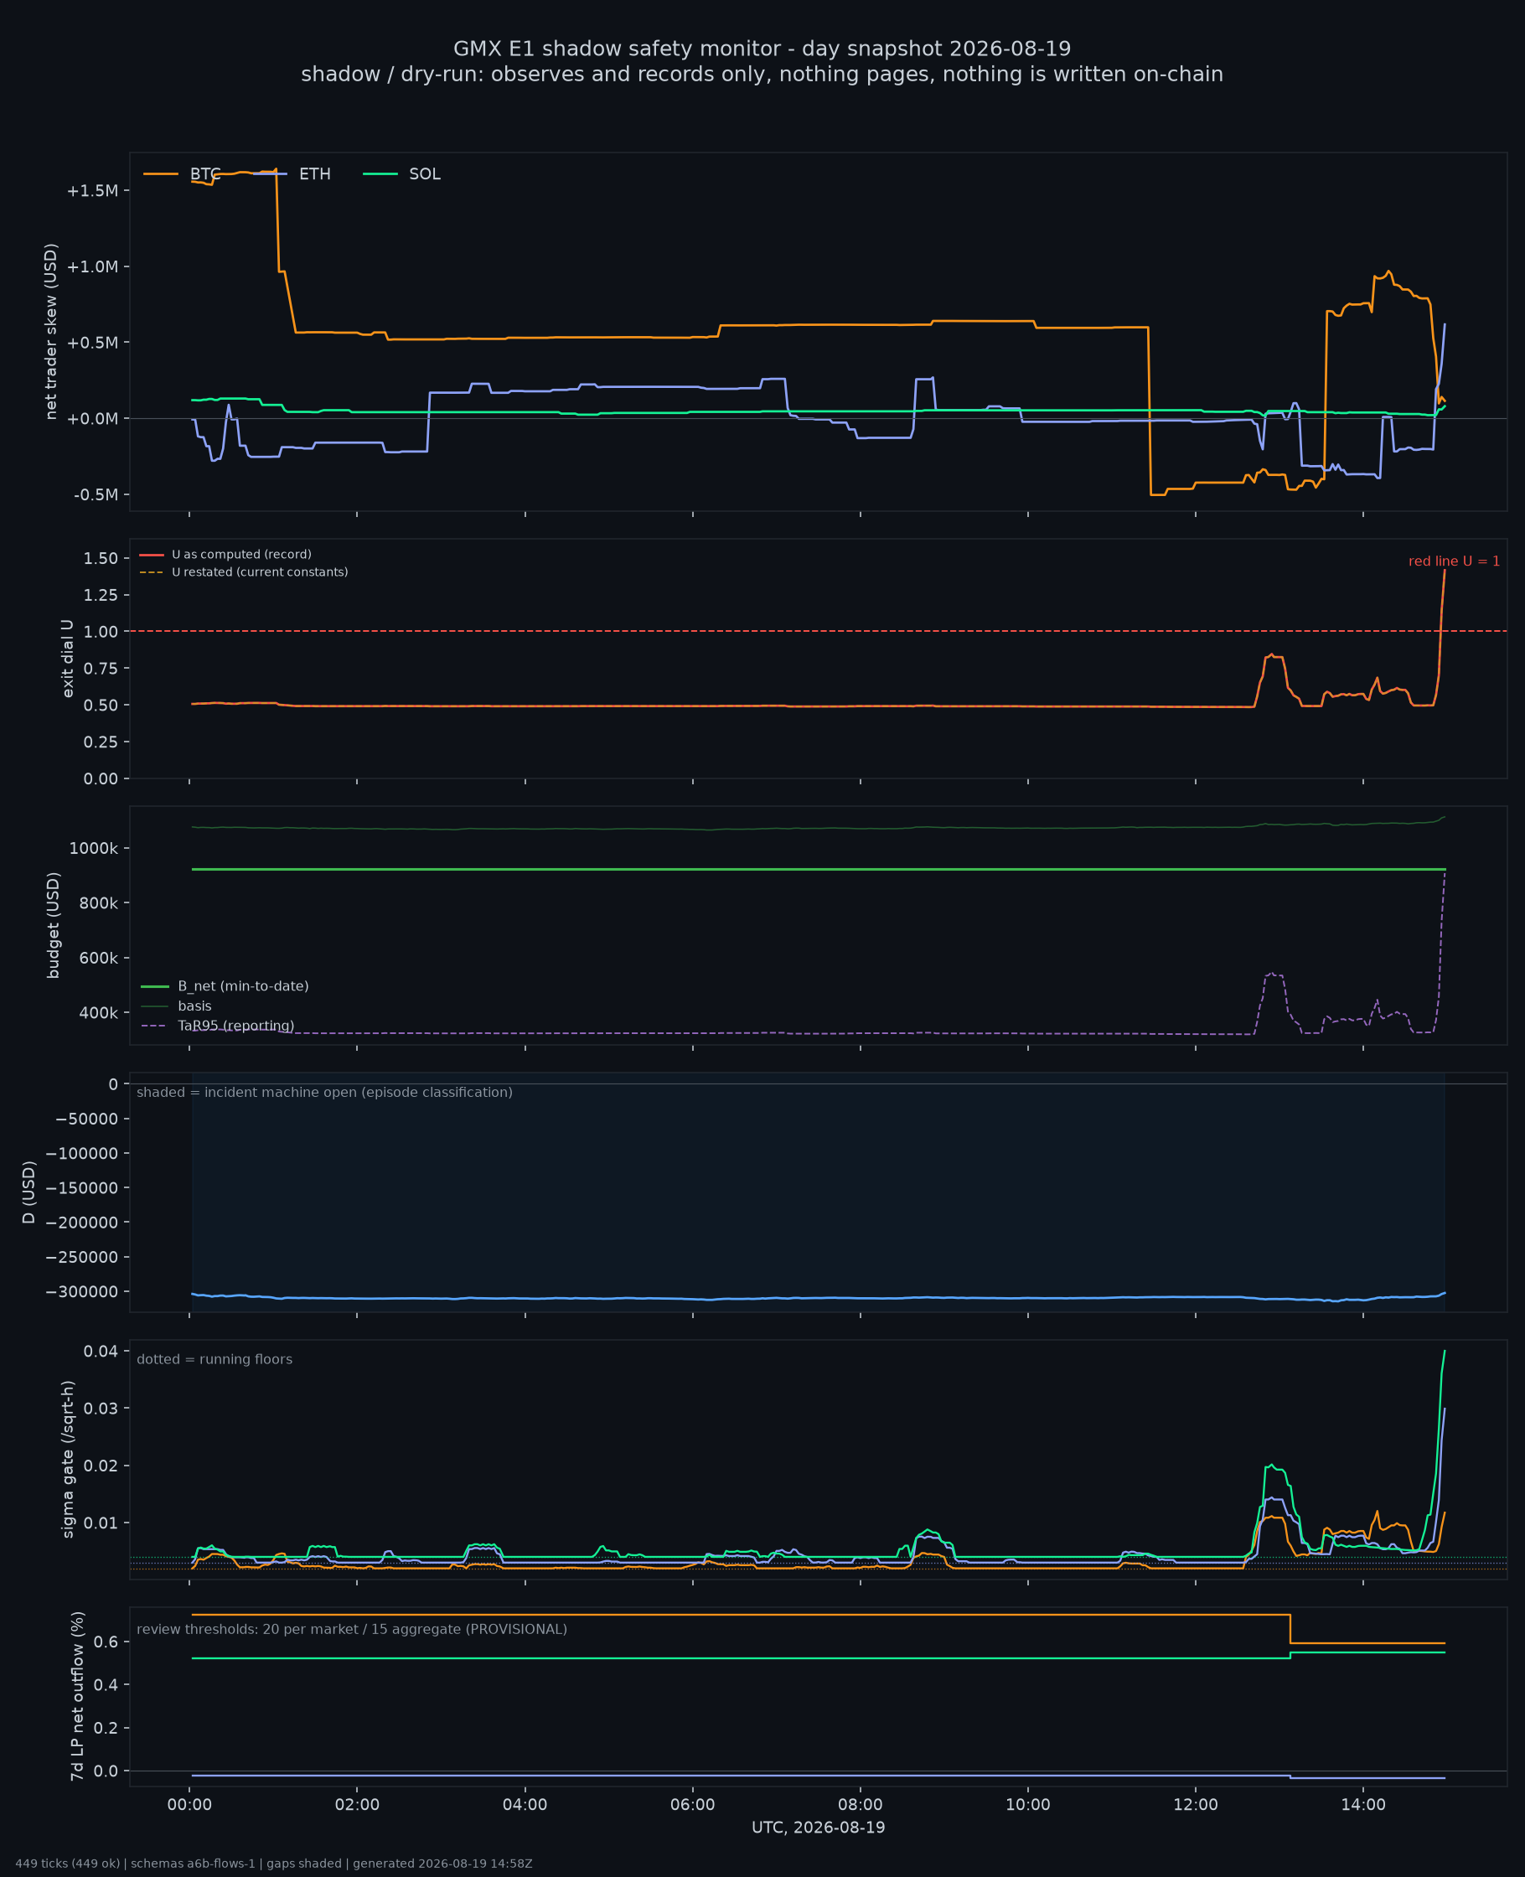1525x1877 pixels.
Task: Click the 'basis' legend entry
Action: click(x=176, y=1006)
